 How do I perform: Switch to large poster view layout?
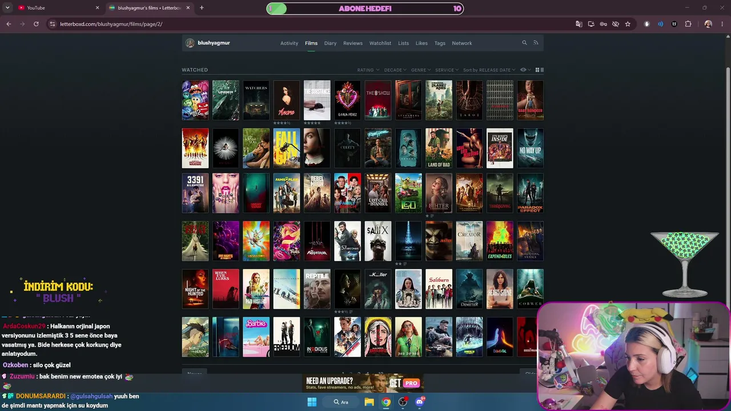[x=542, y=70]
